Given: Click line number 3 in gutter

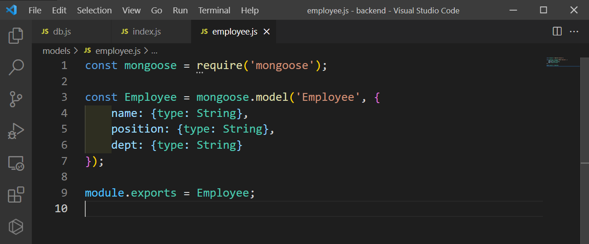Looking at the screenshot, I should (x=64, y=97).
